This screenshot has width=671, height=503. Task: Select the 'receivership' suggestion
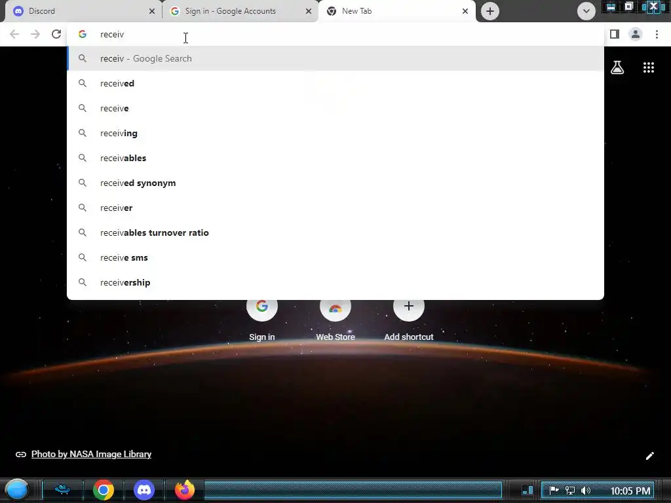335,282
